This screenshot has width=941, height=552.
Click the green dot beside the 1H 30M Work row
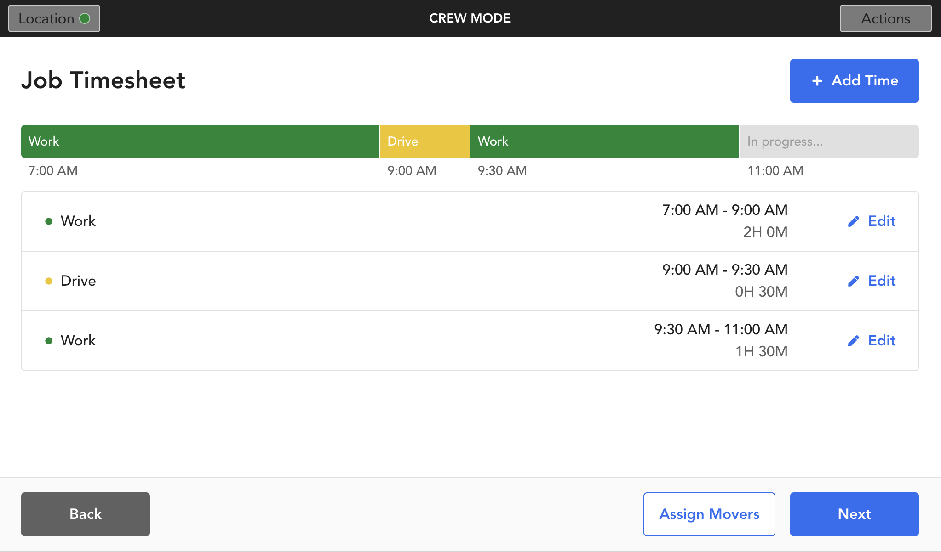(49, 341)
